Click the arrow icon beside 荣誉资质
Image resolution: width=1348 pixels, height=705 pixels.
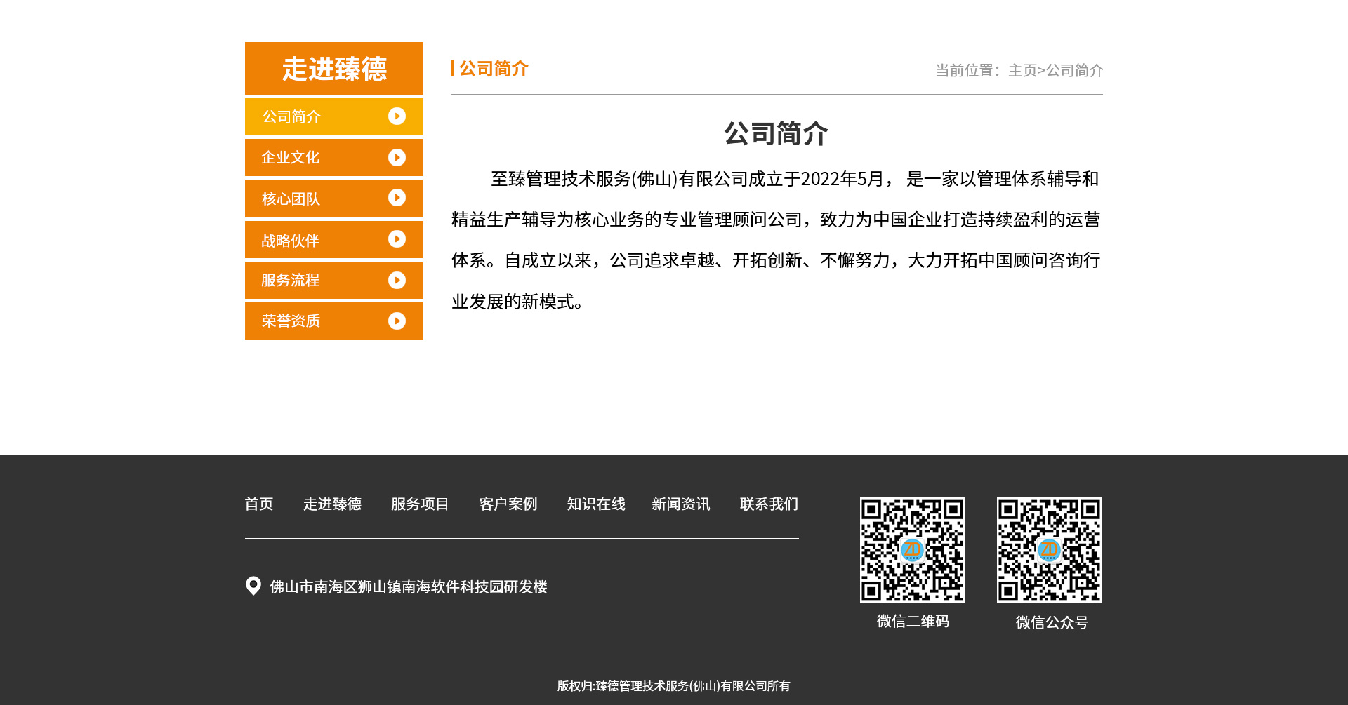tap(397, 321)
